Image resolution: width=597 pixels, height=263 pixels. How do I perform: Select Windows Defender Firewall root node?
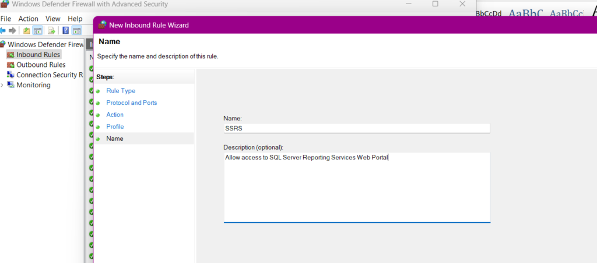(x=45, y=44)
